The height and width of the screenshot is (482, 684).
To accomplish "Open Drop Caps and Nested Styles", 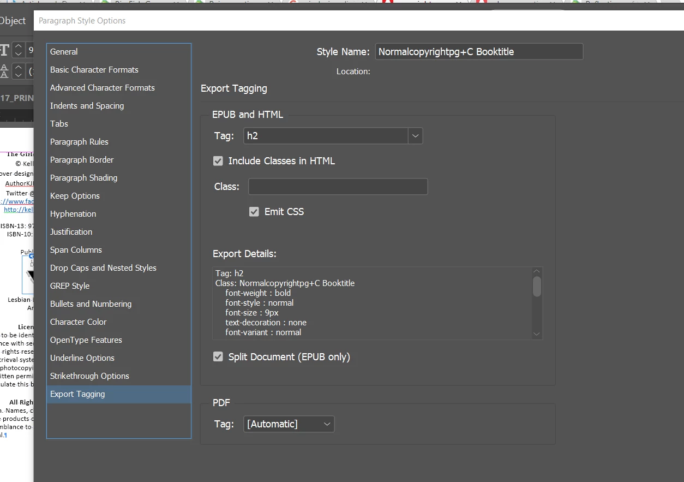I will click(119, 268).
